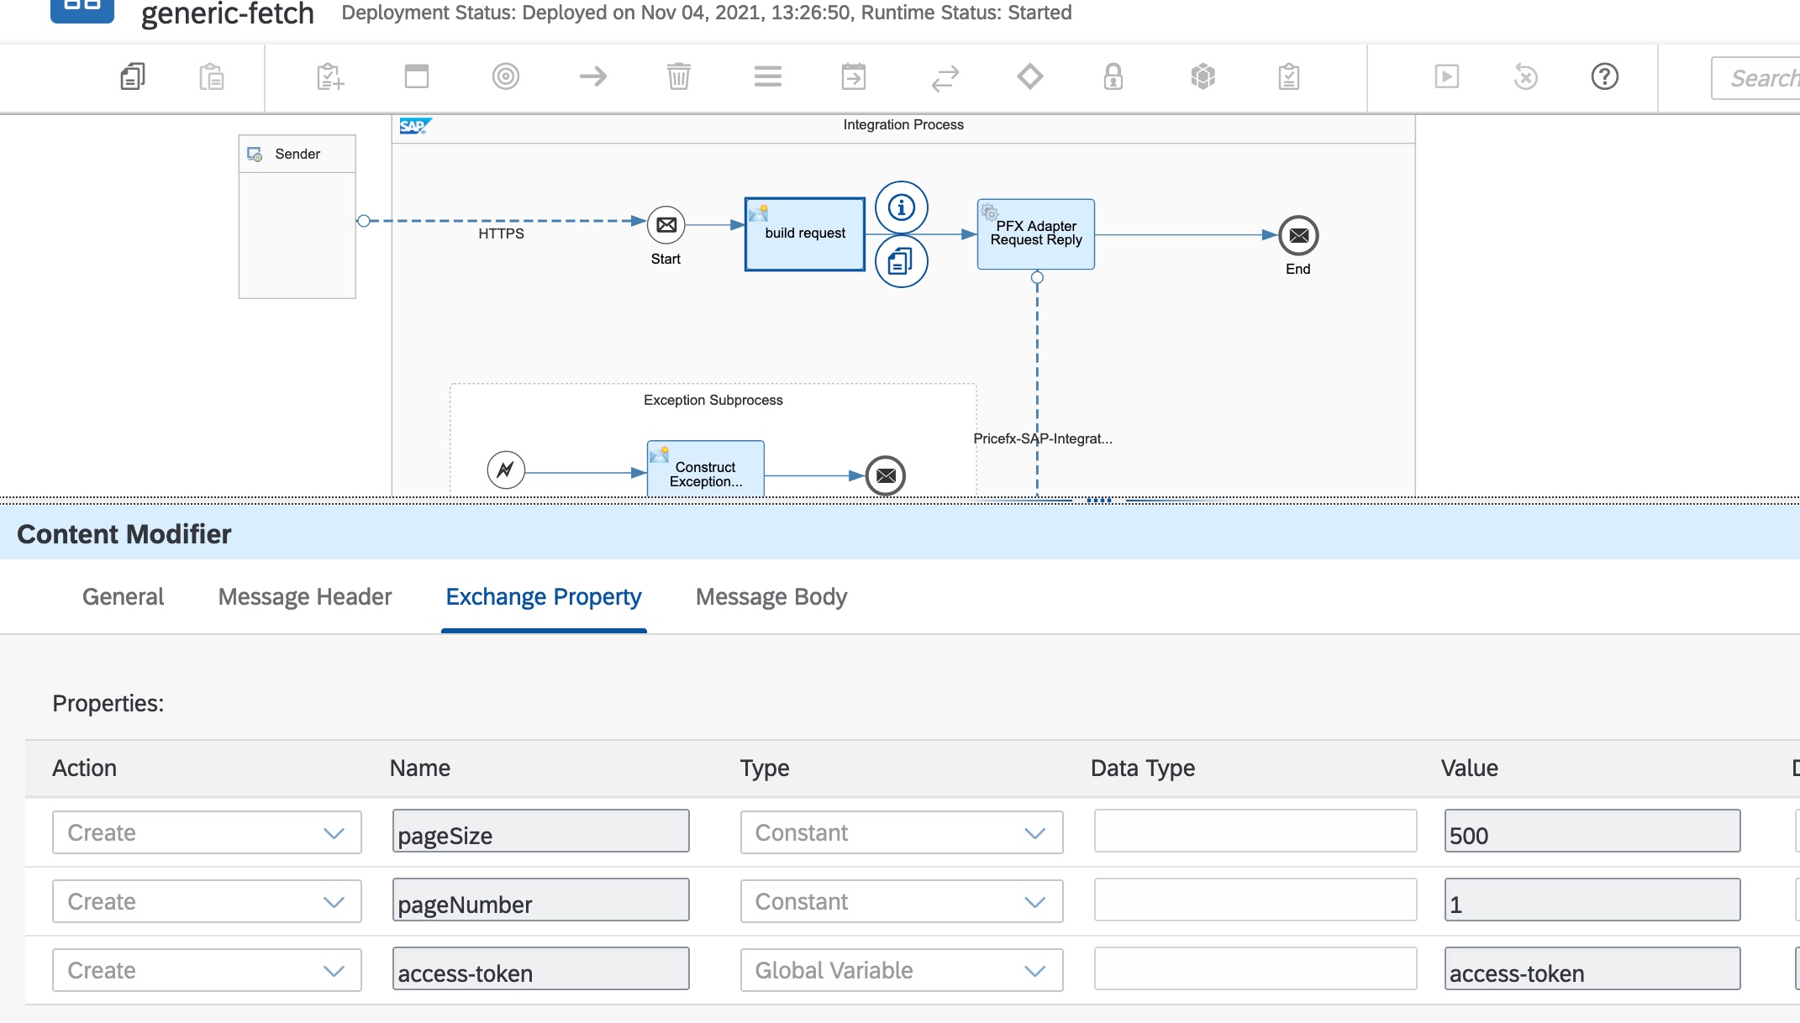1800x1023 pixels.
Task: Click the pageSize value field with 500
Action: [x=1592, y=832]
